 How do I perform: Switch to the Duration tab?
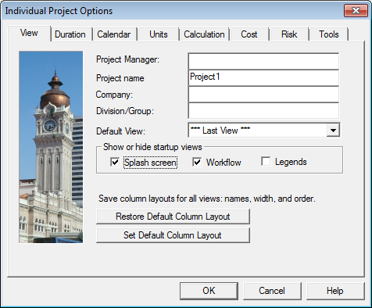(70, 34)
